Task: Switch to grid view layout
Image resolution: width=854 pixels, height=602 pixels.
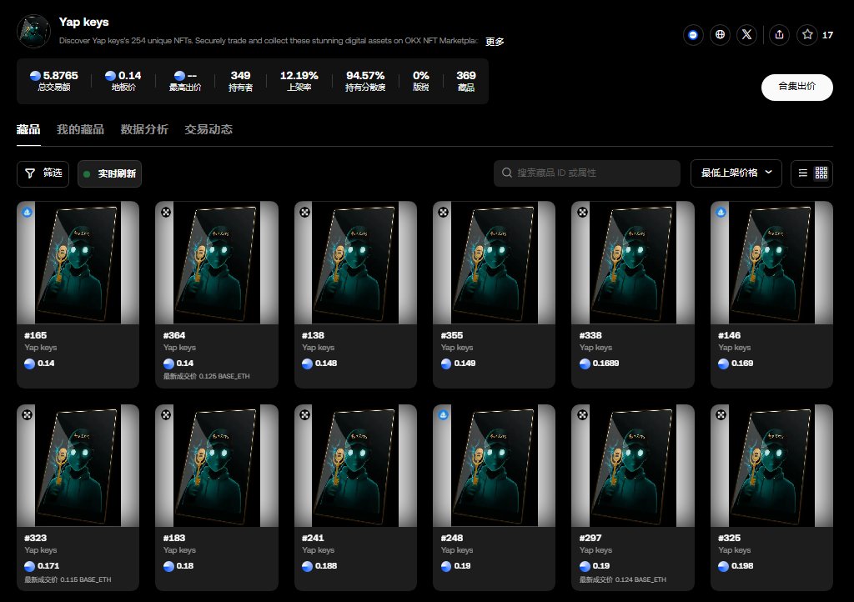Action: point(821,173)
